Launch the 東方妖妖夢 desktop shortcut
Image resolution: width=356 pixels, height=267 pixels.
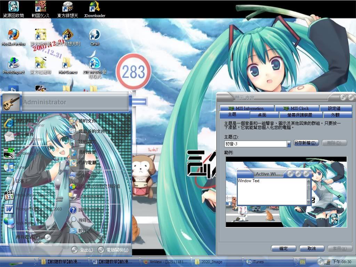point(40,38)
